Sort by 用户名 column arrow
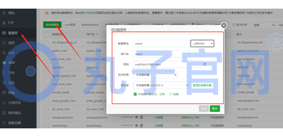This screenshot has width=283, height=137. [x=97, y=34]
